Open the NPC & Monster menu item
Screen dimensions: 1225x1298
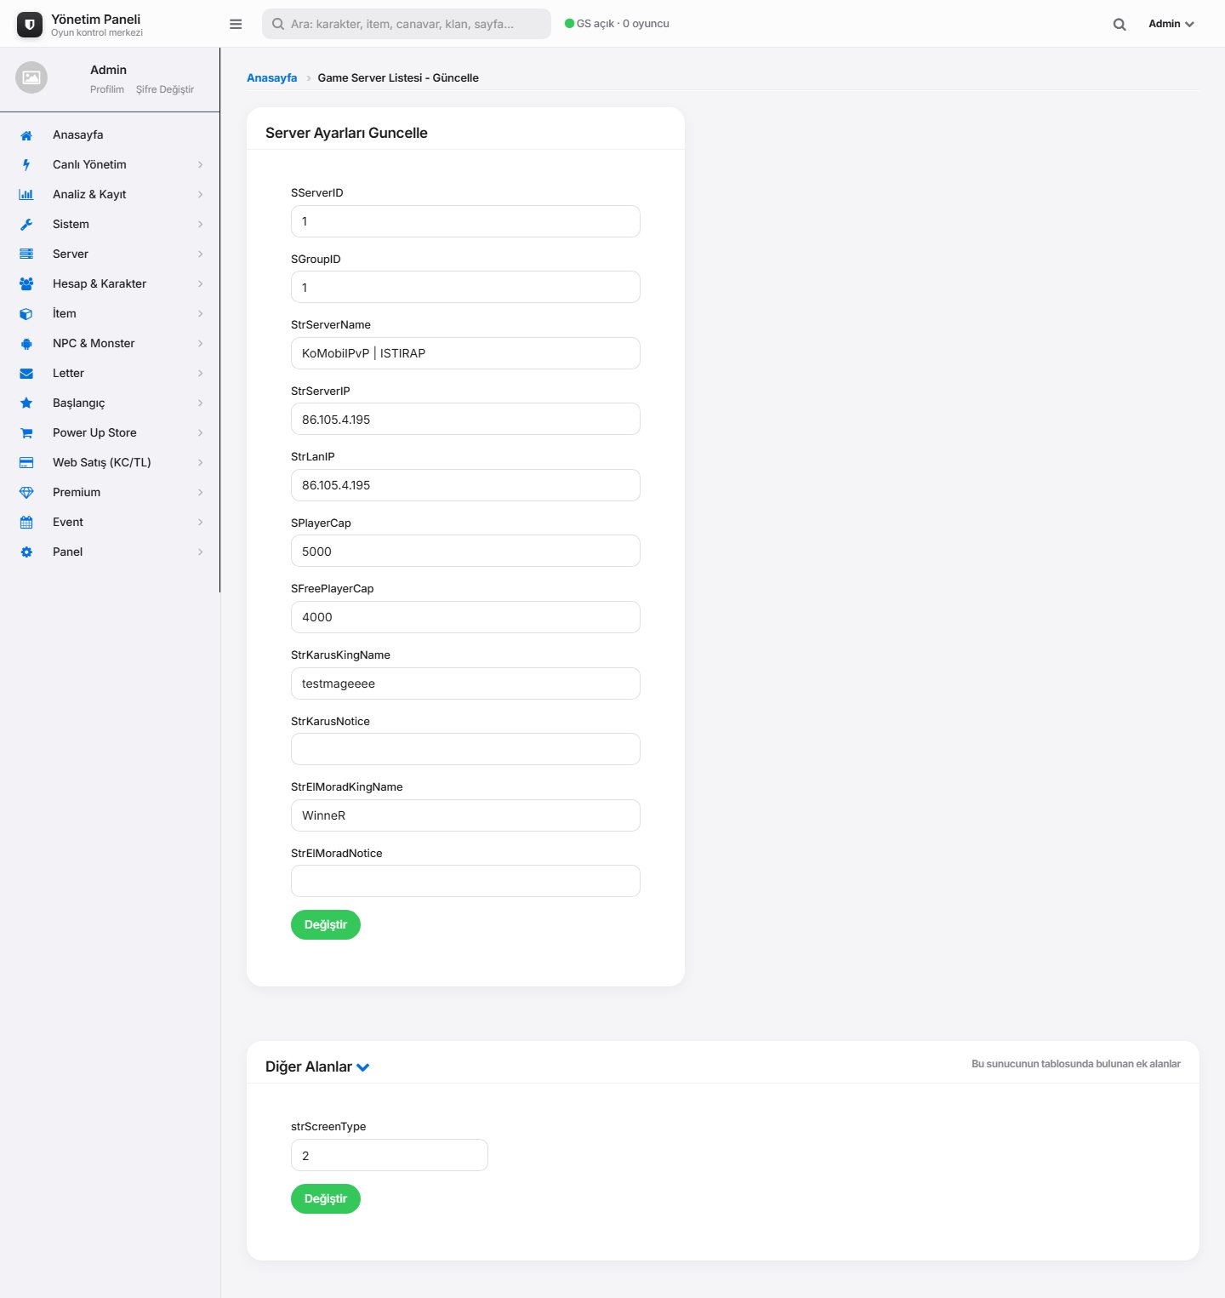110,344
